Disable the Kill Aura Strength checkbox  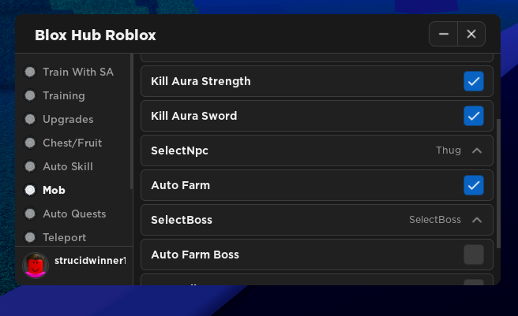coord(474,81)
